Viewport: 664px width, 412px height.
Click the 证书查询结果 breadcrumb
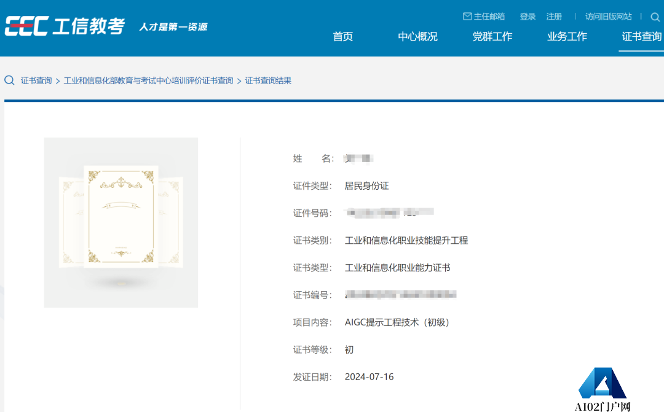coord(268,80)
